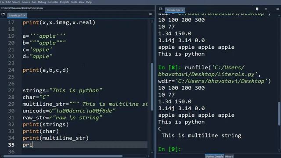Open the console pane options menu
Viewport: 281px width, 158px height.
pyautogui.click(x=277, y=9)
